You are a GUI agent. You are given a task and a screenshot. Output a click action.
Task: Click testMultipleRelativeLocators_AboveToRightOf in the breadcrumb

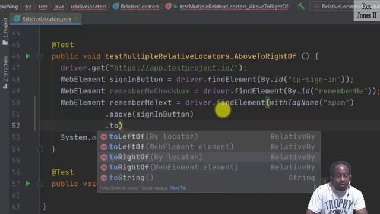234,7
